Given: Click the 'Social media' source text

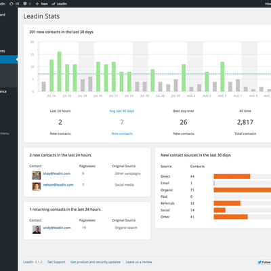Looking at the screenshot, I should [124, 185].
